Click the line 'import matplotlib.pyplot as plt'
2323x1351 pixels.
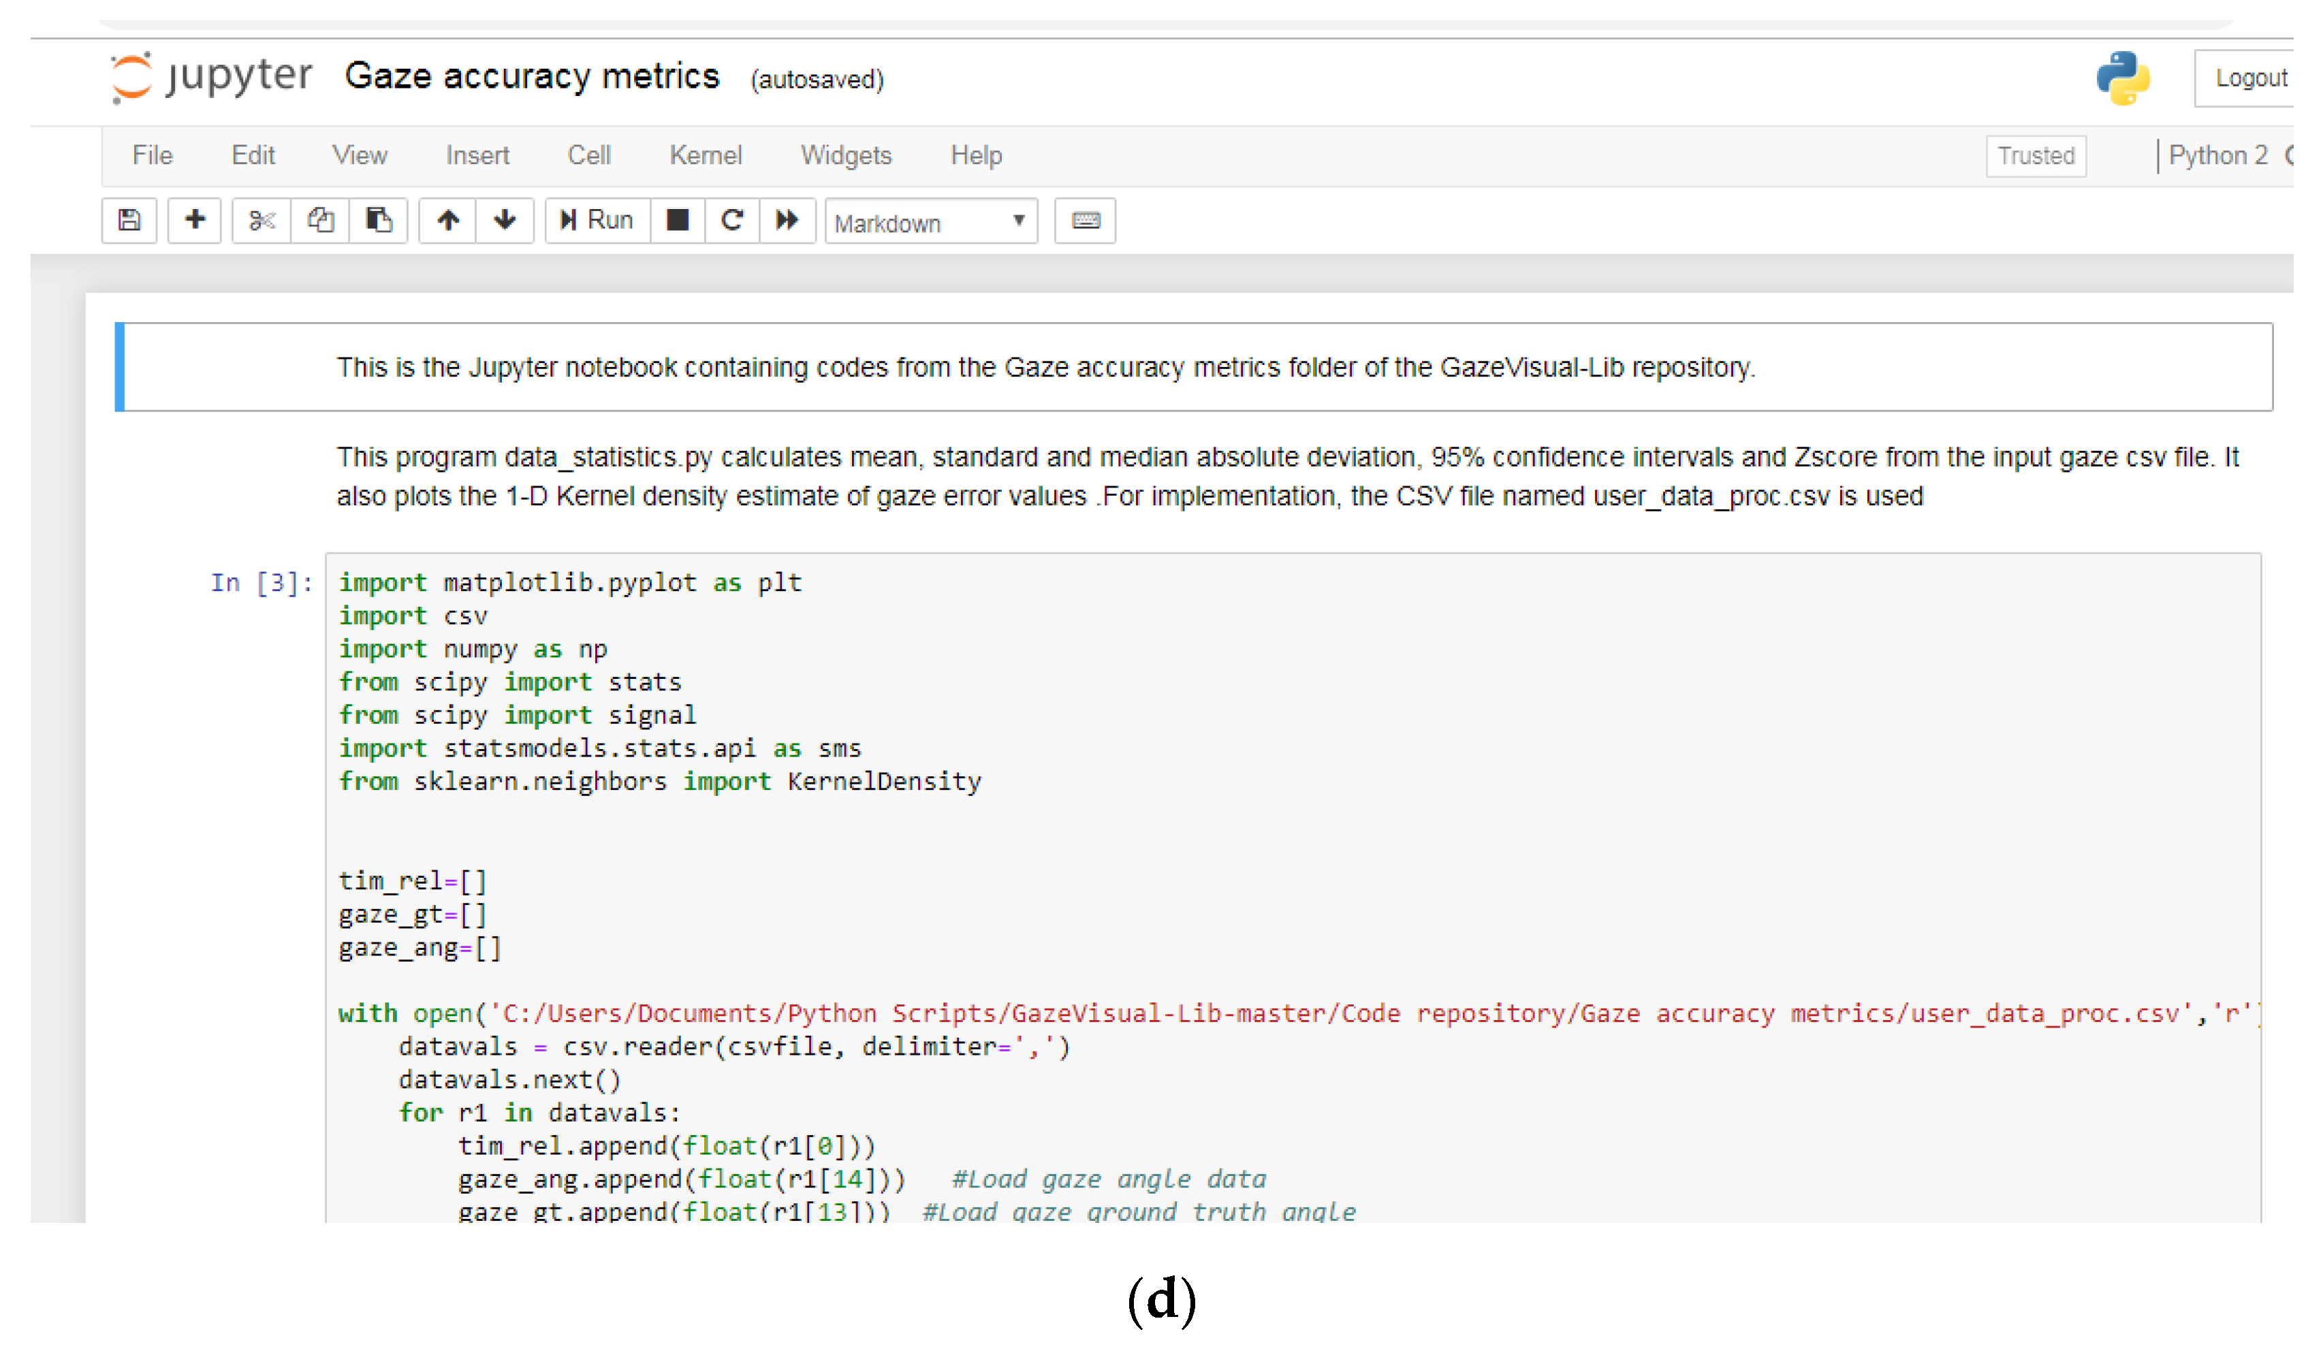point(570,582)
